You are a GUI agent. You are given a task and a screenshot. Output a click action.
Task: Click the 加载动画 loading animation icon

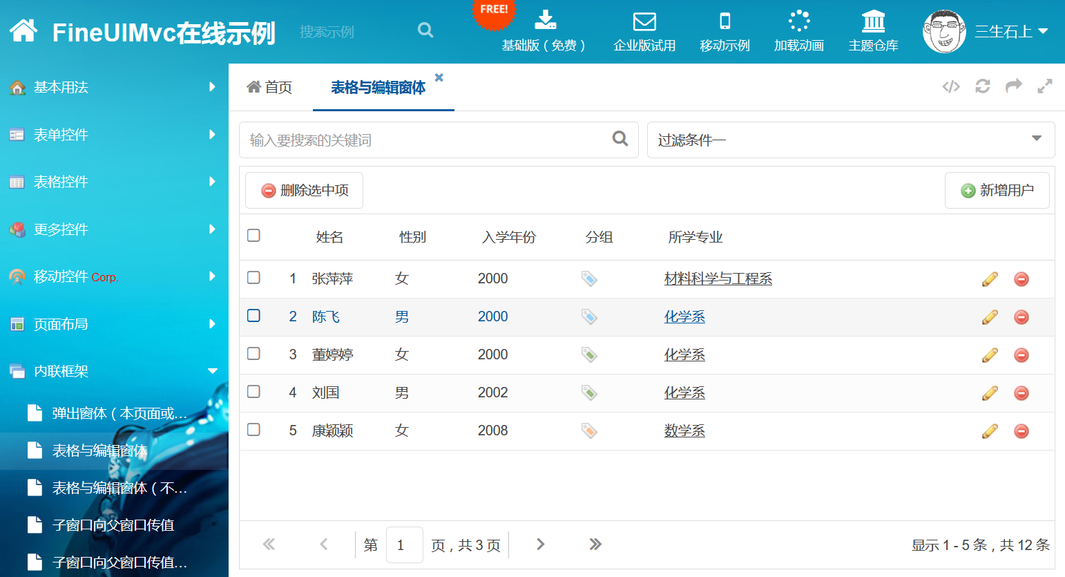[798, 22]
